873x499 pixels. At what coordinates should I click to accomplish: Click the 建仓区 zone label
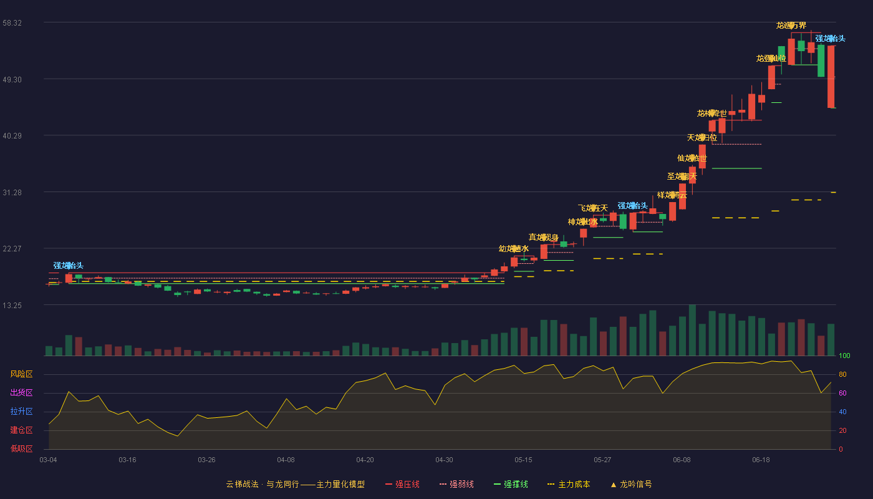pyautogui.click(x=22, y=430)
